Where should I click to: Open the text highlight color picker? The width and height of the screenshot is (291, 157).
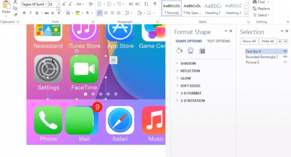[82, 13]
